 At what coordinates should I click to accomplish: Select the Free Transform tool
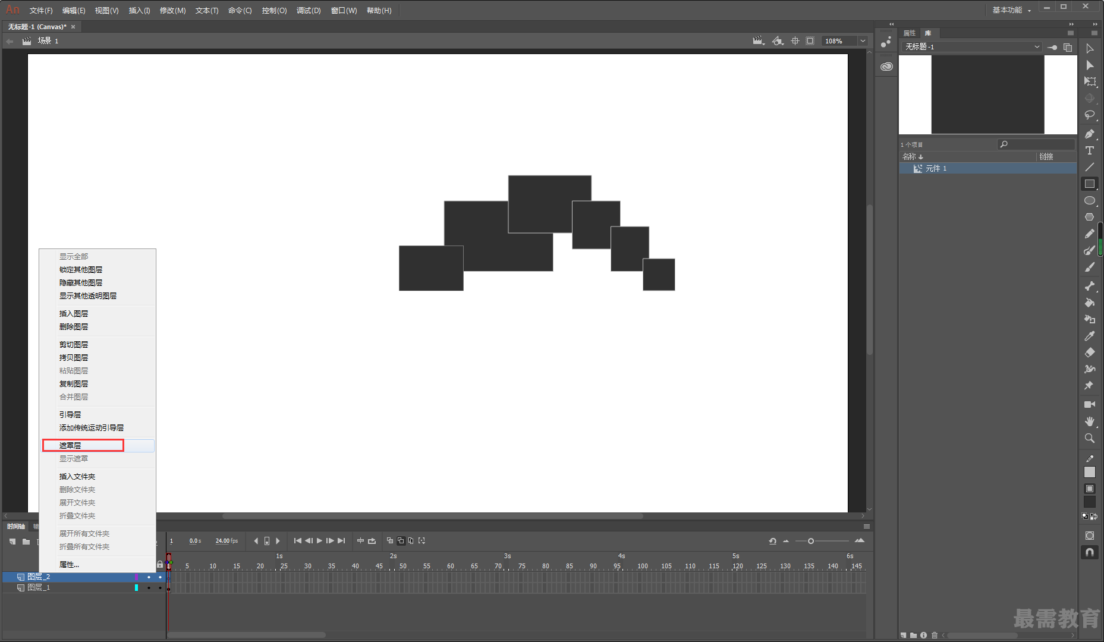(x=1090, y=81)
